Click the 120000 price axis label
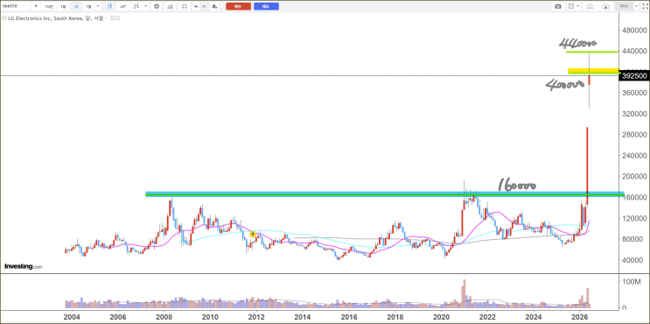 tap(635, 218)
